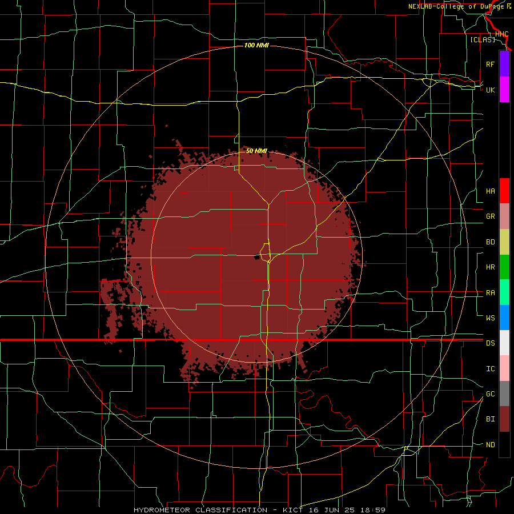Image resolution: width=514 pixels, height=514 pixels.
Task: Click the UK magenta legend swatch
Action: coord(504,90)
